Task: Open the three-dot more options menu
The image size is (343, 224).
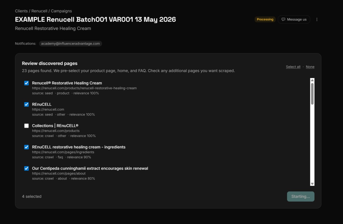Action: coord(317,20)
